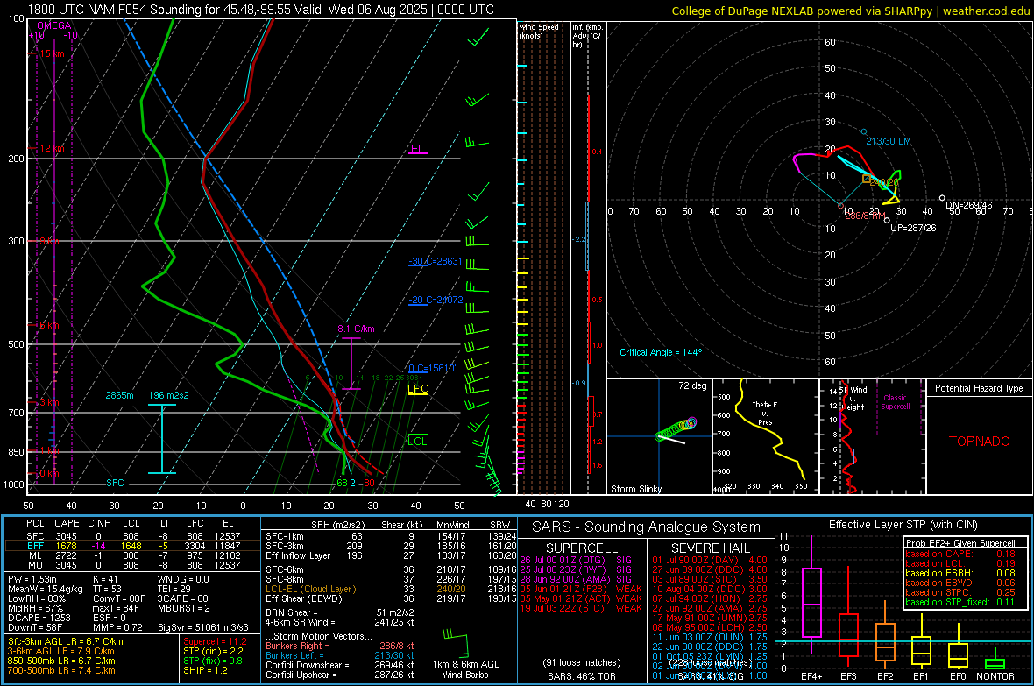Click the SigSvr = 51061 m3/s3 value

[x=203, y=627]
